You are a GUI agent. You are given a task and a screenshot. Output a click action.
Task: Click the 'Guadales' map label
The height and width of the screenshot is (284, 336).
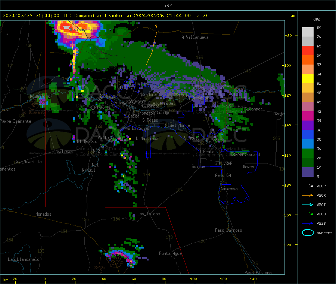point(199,80)
